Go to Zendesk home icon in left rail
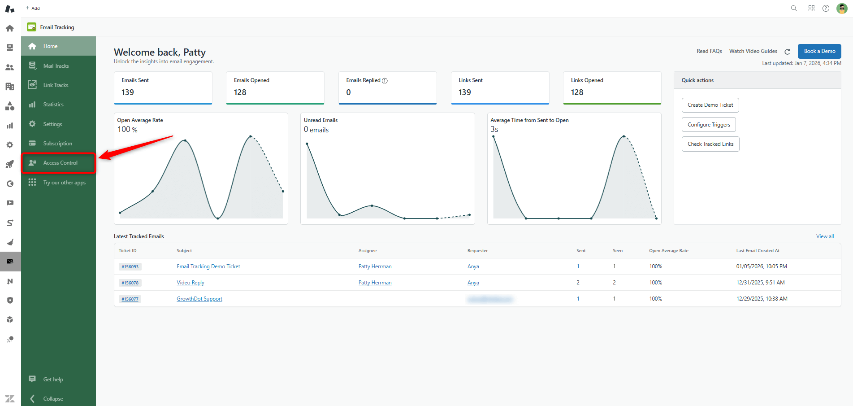Screen dimensions: 853x406 (x=10, y=28)
